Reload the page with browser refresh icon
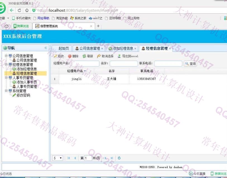 tap(19, 10)
